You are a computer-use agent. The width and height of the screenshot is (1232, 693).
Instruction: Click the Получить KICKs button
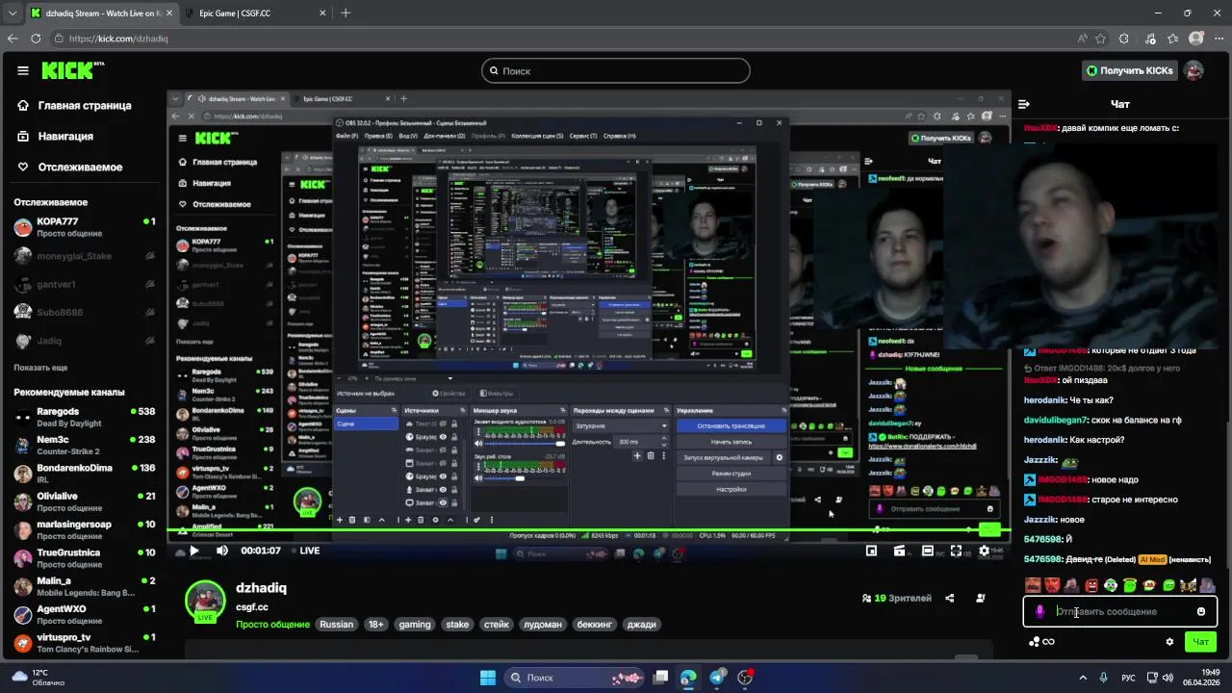click(x=1129, y=70)
